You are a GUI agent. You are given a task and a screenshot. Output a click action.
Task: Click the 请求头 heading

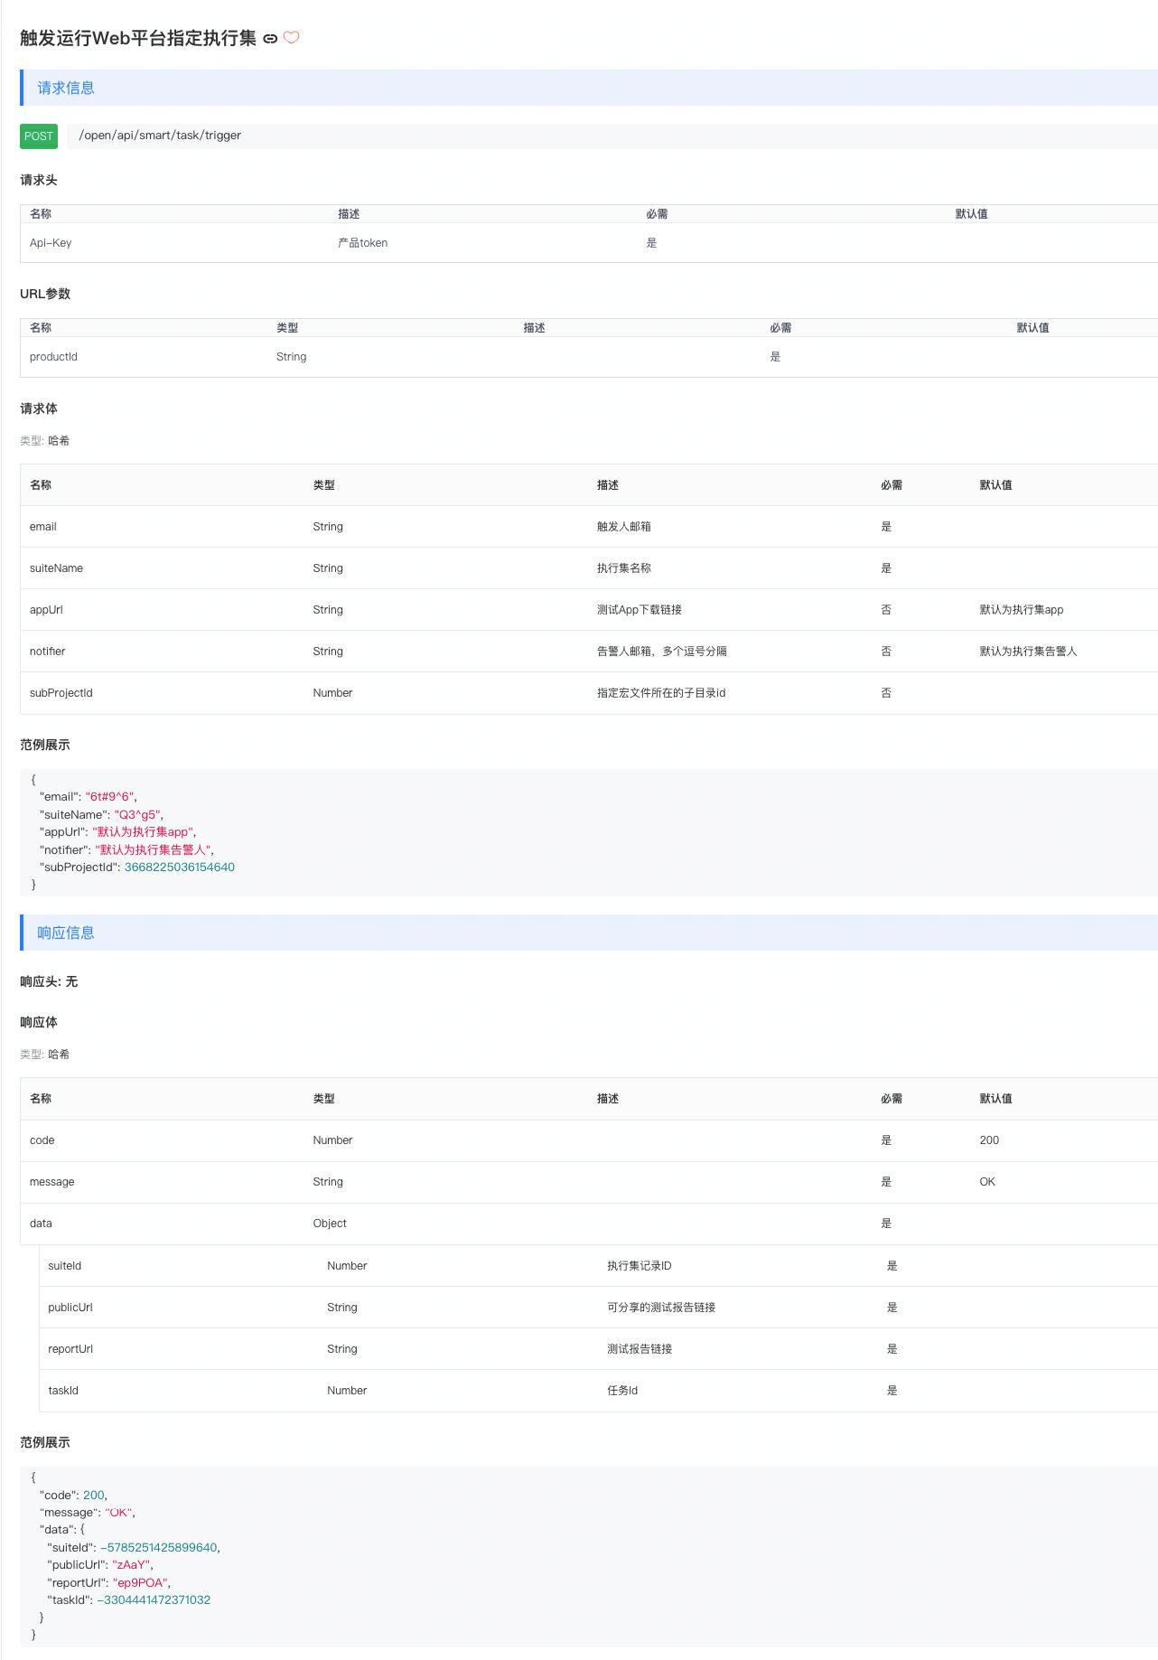click(39, 181)
